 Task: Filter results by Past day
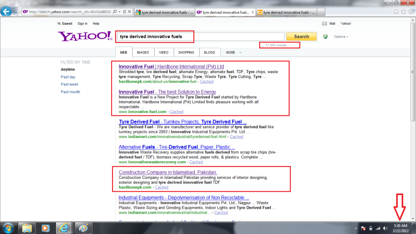[x=68, y=77]
